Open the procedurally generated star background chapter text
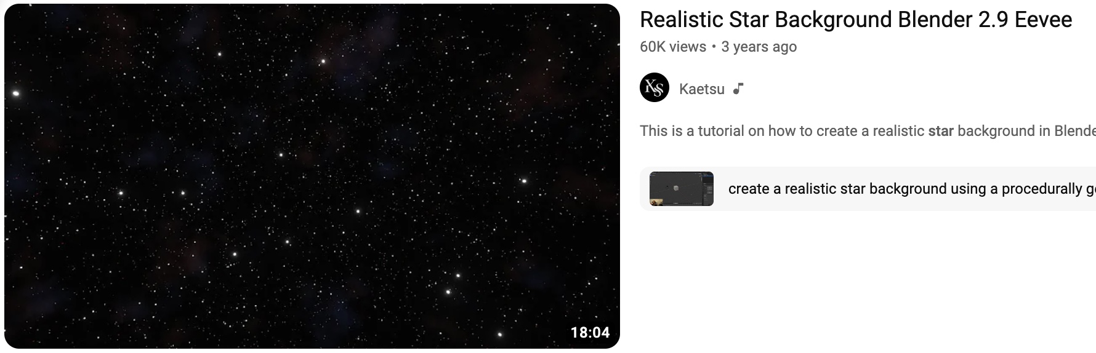Screen dimensions: 1096x353 point(912,189)
